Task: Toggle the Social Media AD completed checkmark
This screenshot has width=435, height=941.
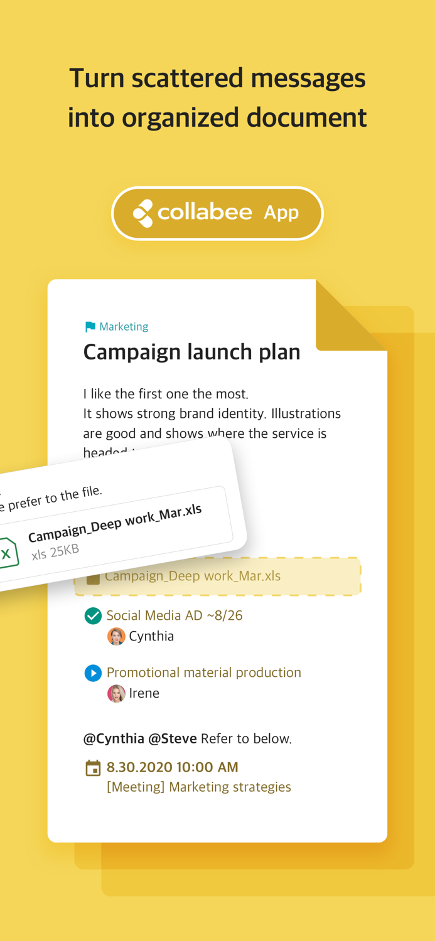Action: tap(93, 616)
